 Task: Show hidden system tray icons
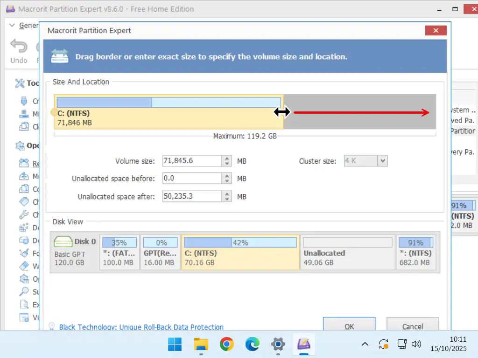(365, 344)
